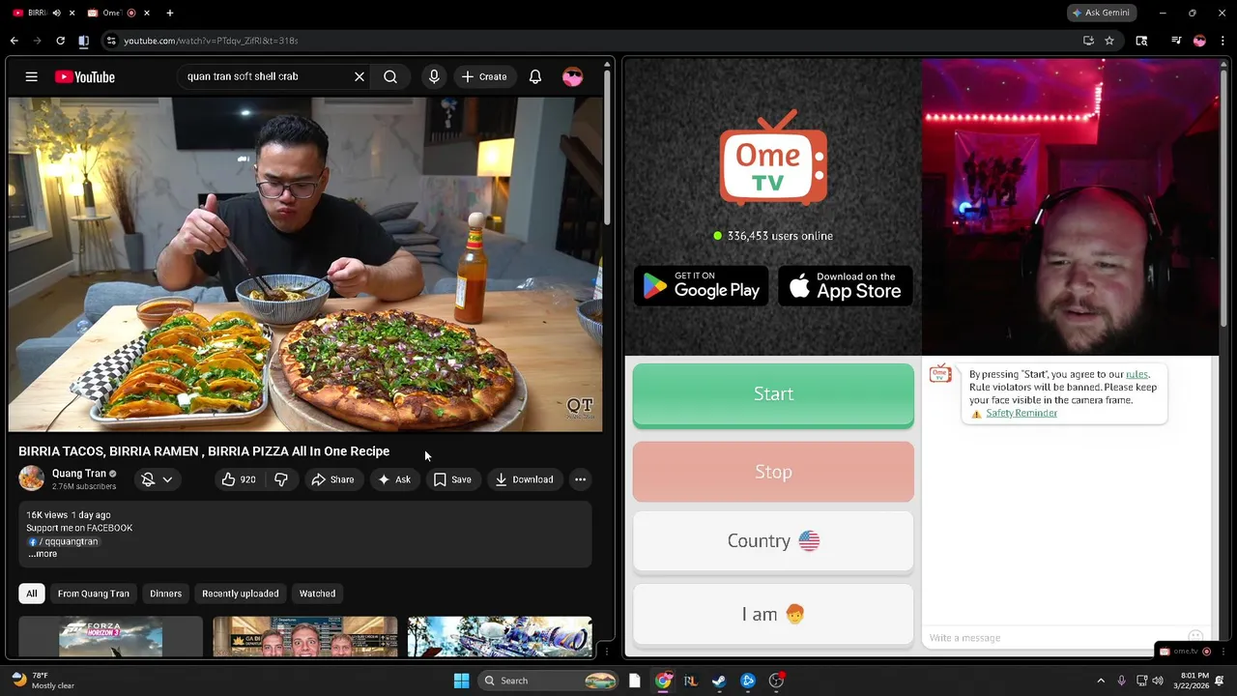Screen dimensions: 1237x696
Task: Open the Forza Horizon recommended thumbnail
Action: point(110,637)
